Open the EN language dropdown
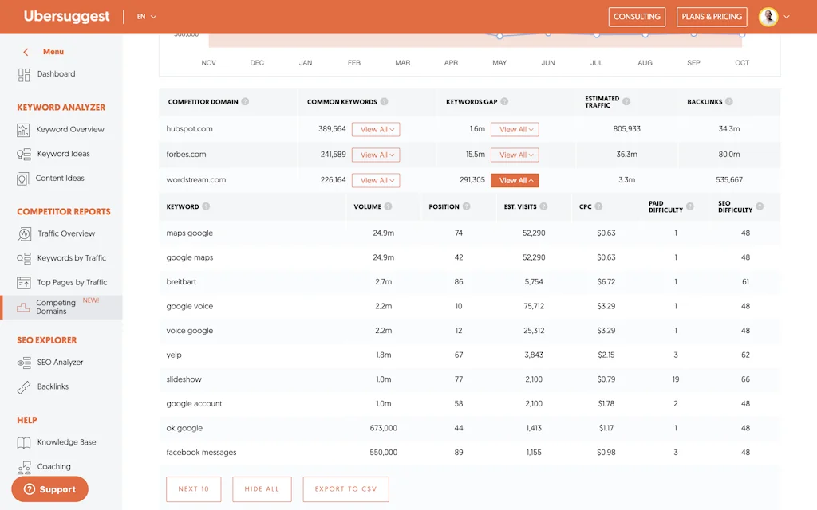The height and width of the screenshot is (510, 817). [x=144, y=15]
